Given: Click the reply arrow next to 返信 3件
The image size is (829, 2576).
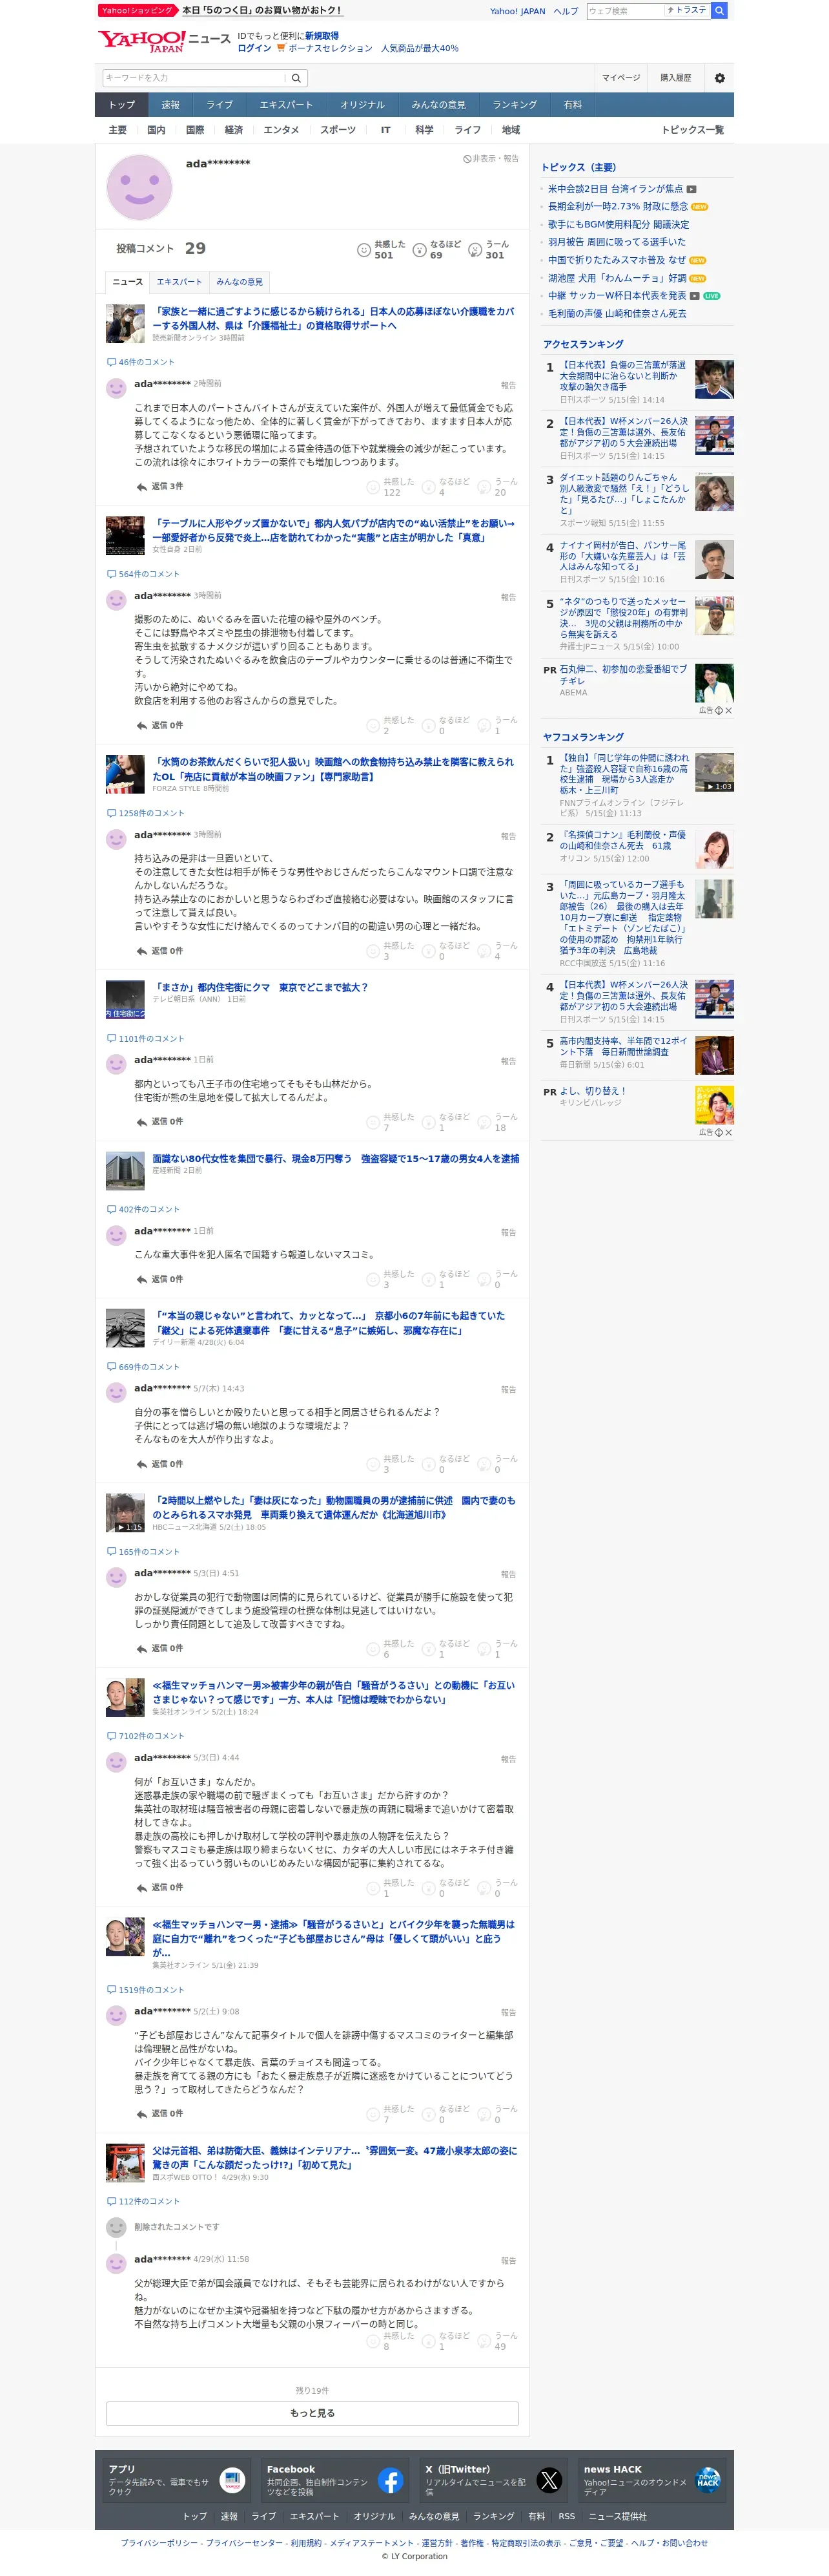Looking at the screenshot, I should pos(142,487).
